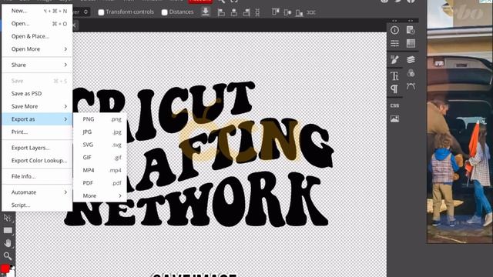Image resolution: width=493 pixels, height=277 pixels.
Task: Collapse the left panel column arrows
Action: pyautogui.click(x=394, y=21)
